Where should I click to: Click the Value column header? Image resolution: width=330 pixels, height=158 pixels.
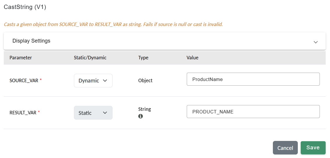point(192,58)
